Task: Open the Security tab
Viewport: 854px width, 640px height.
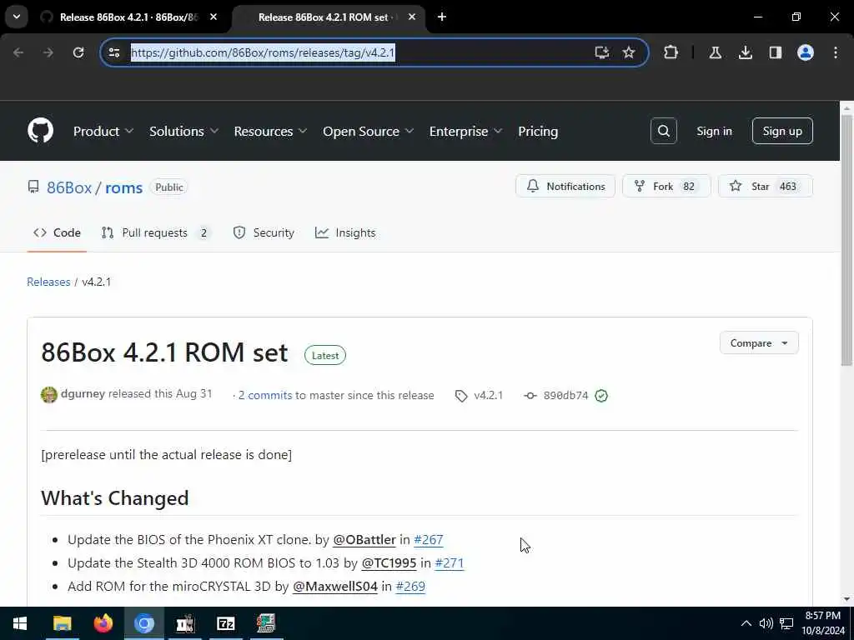Action: click(x=264, y=233)
